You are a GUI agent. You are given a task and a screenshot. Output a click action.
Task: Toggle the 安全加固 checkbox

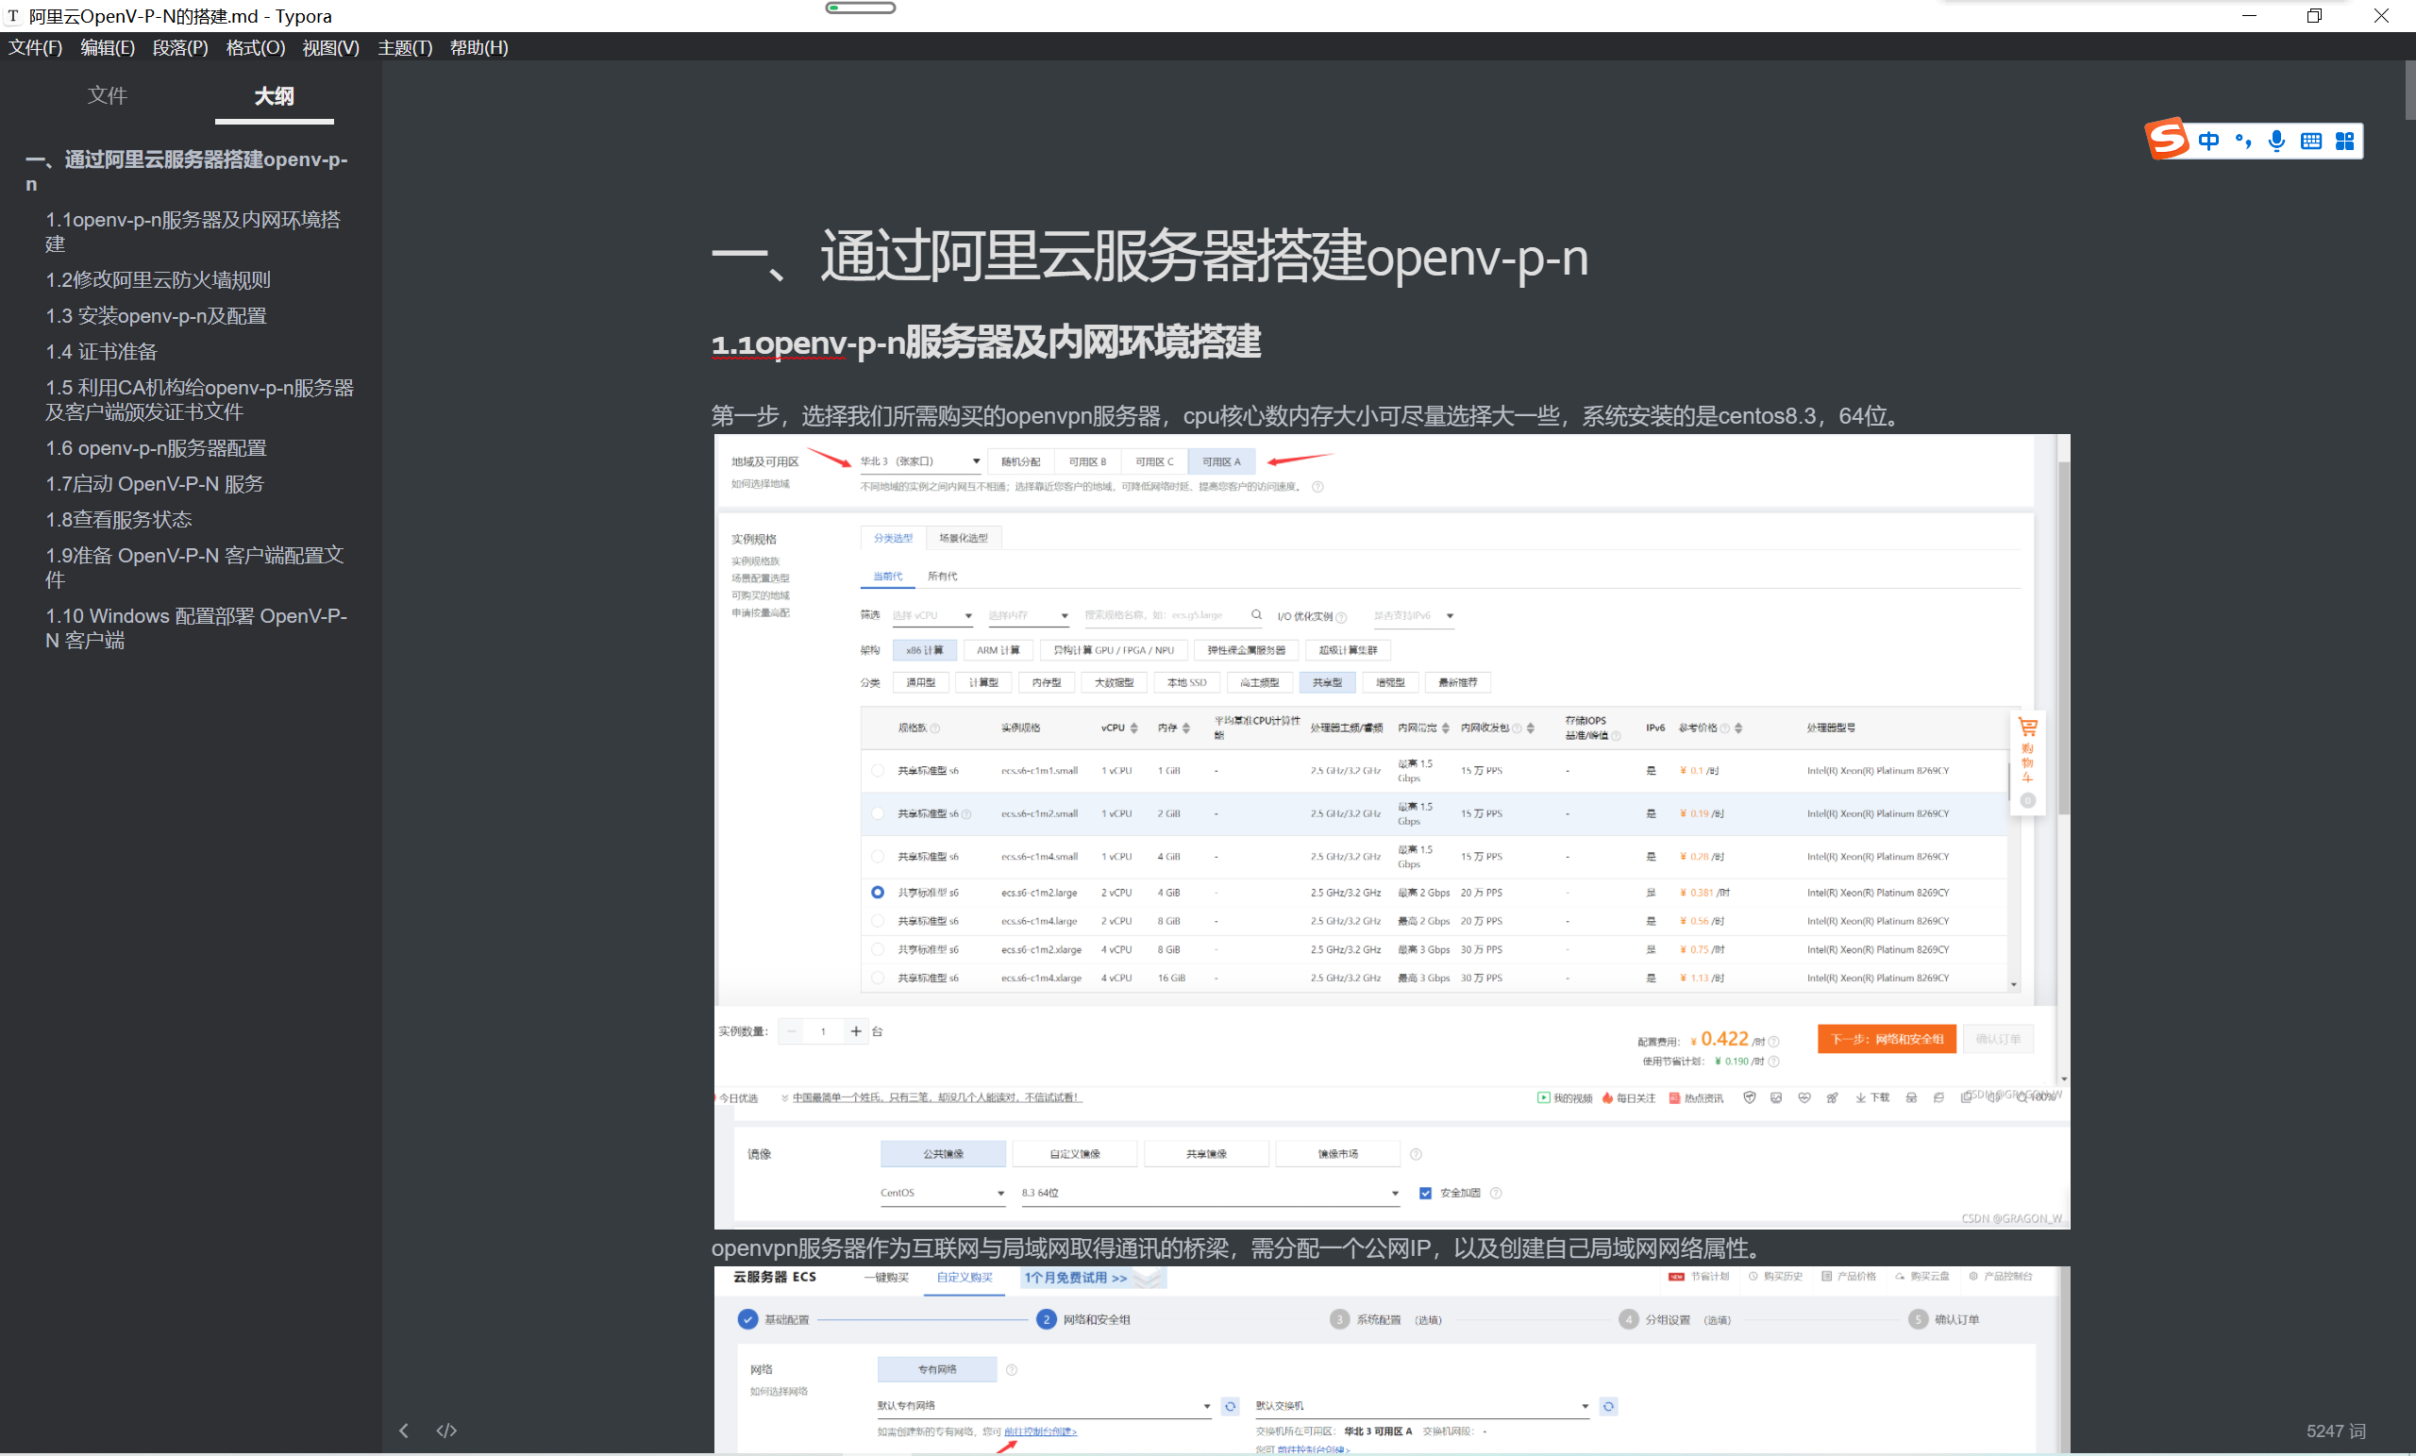click(1426, 1194)
